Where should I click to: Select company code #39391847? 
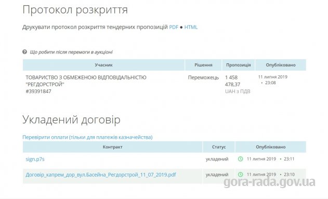coord(38,91)
